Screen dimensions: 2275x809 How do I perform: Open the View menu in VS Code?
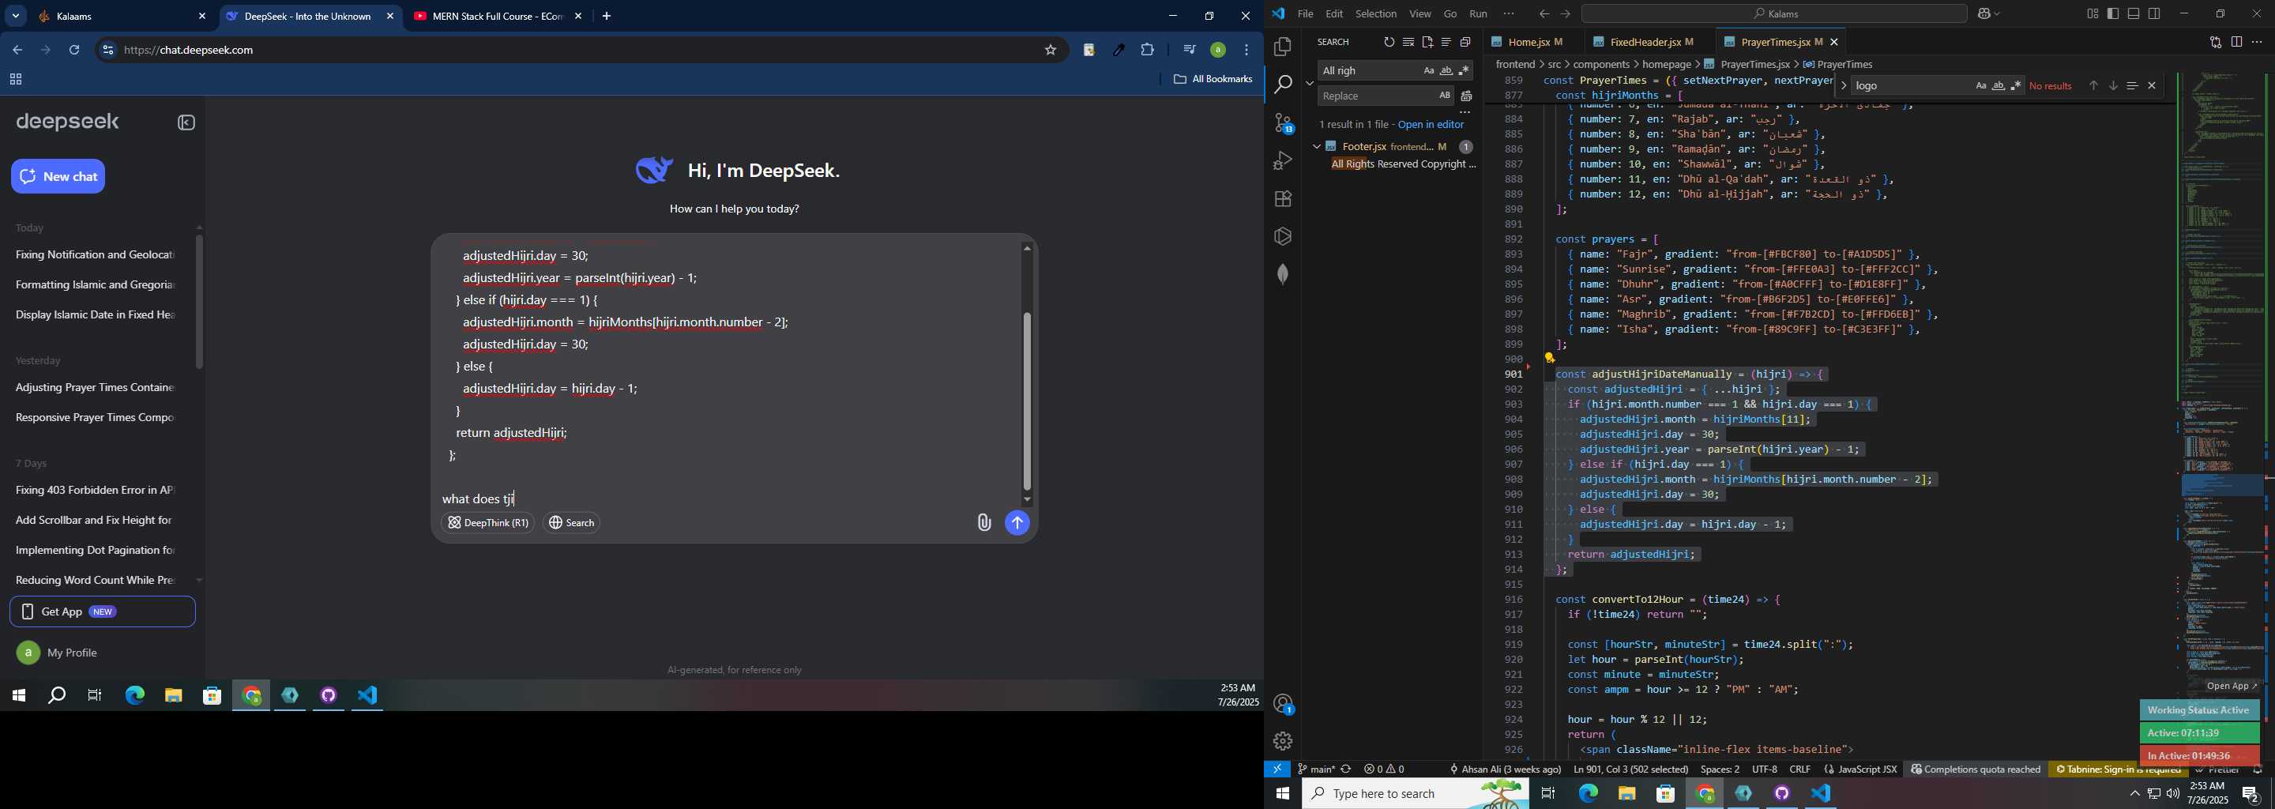coord(1420,14)
